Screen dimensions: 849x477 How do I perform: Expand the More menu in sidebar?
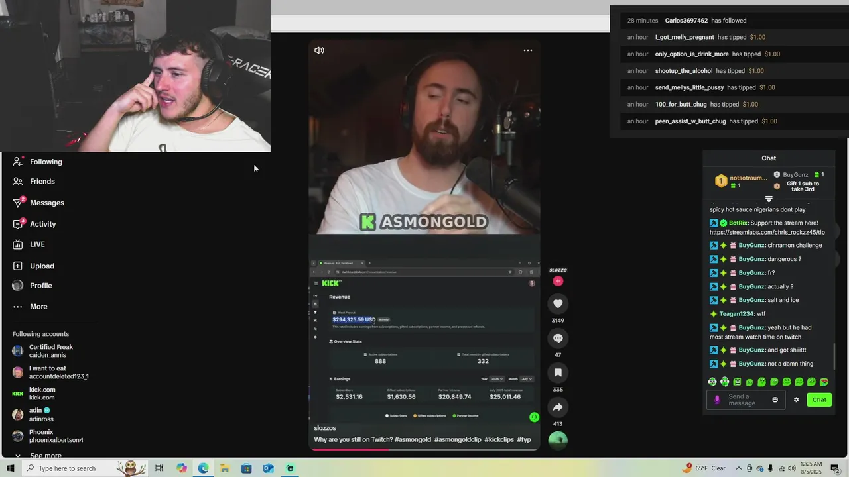pyautogui.click(x=30, y=307)
